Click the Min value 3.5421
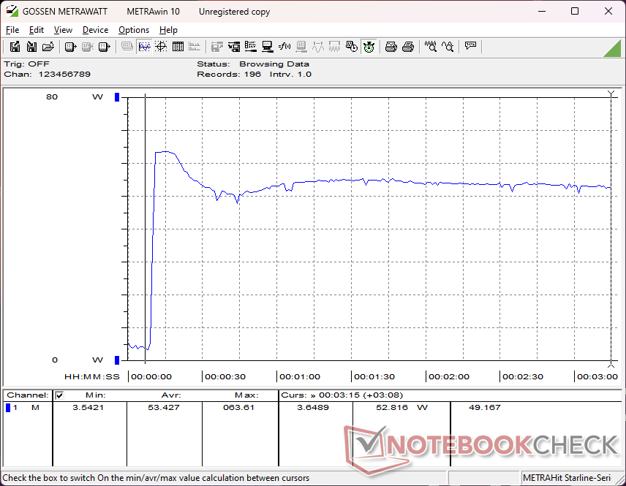This screenshot has width=626, height=486. [88, 407]
